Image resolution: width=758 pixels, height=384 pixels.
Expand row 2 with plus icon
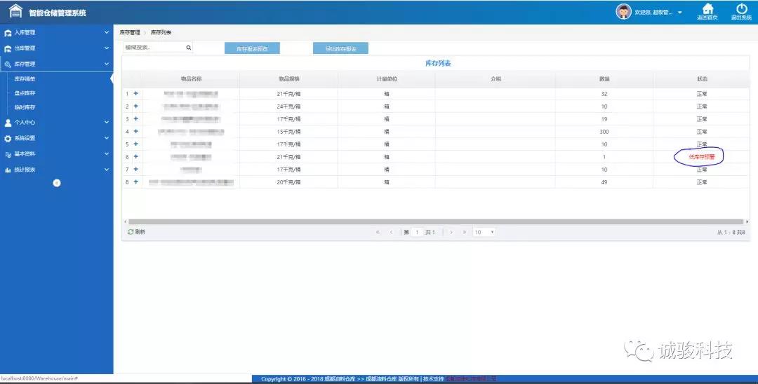(x=136, y=106)
